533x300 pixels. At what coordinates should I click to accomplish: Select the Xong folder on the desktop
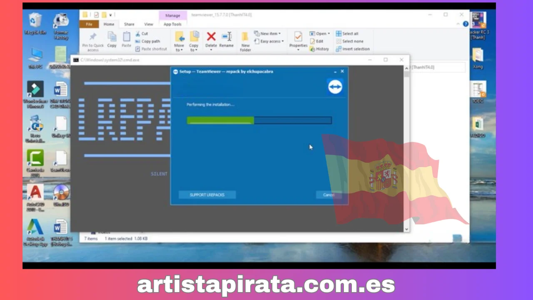tap(478, 58)
